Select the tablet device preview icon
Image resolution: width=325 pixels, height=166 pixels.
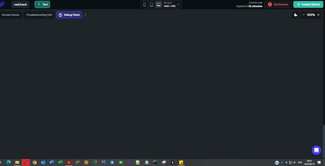point(151,5)
